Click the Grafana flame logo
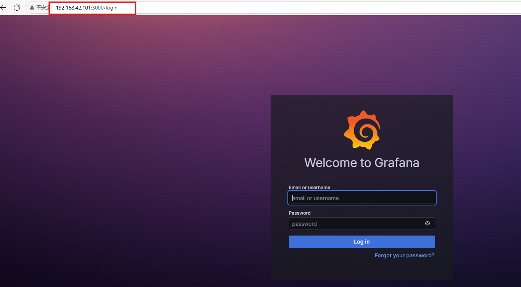This screenshot has height=287, width=521. point(362,130)
